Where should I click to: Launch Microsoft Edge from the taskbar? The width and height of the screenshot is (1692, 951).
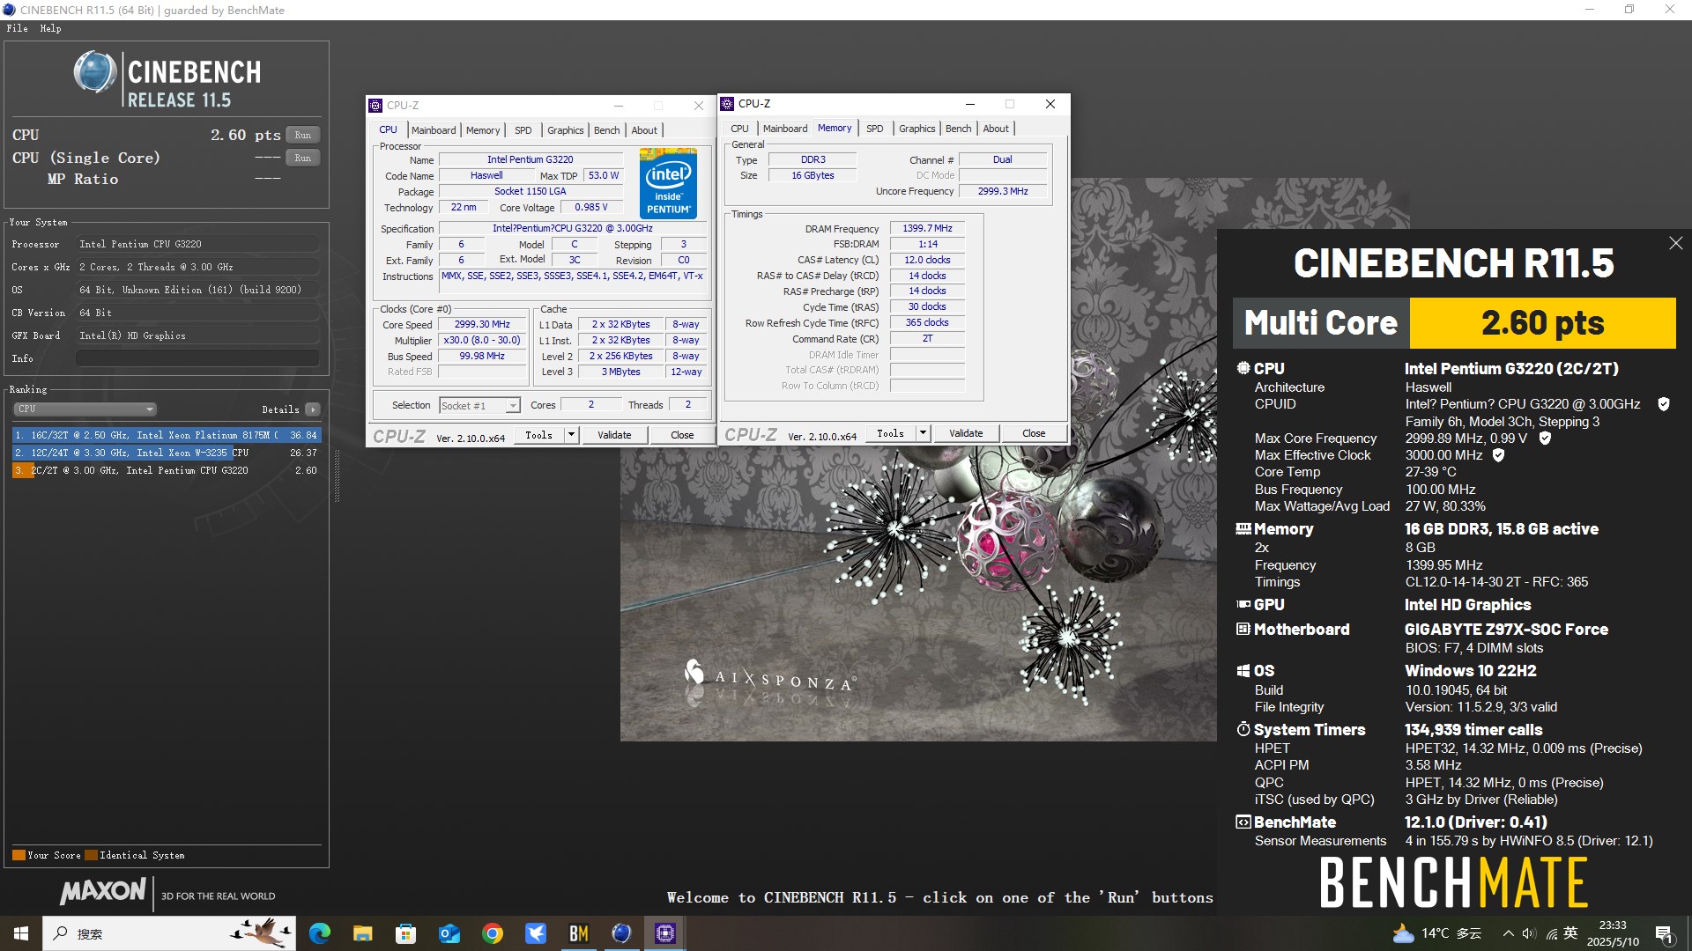[x=320, y=933]
